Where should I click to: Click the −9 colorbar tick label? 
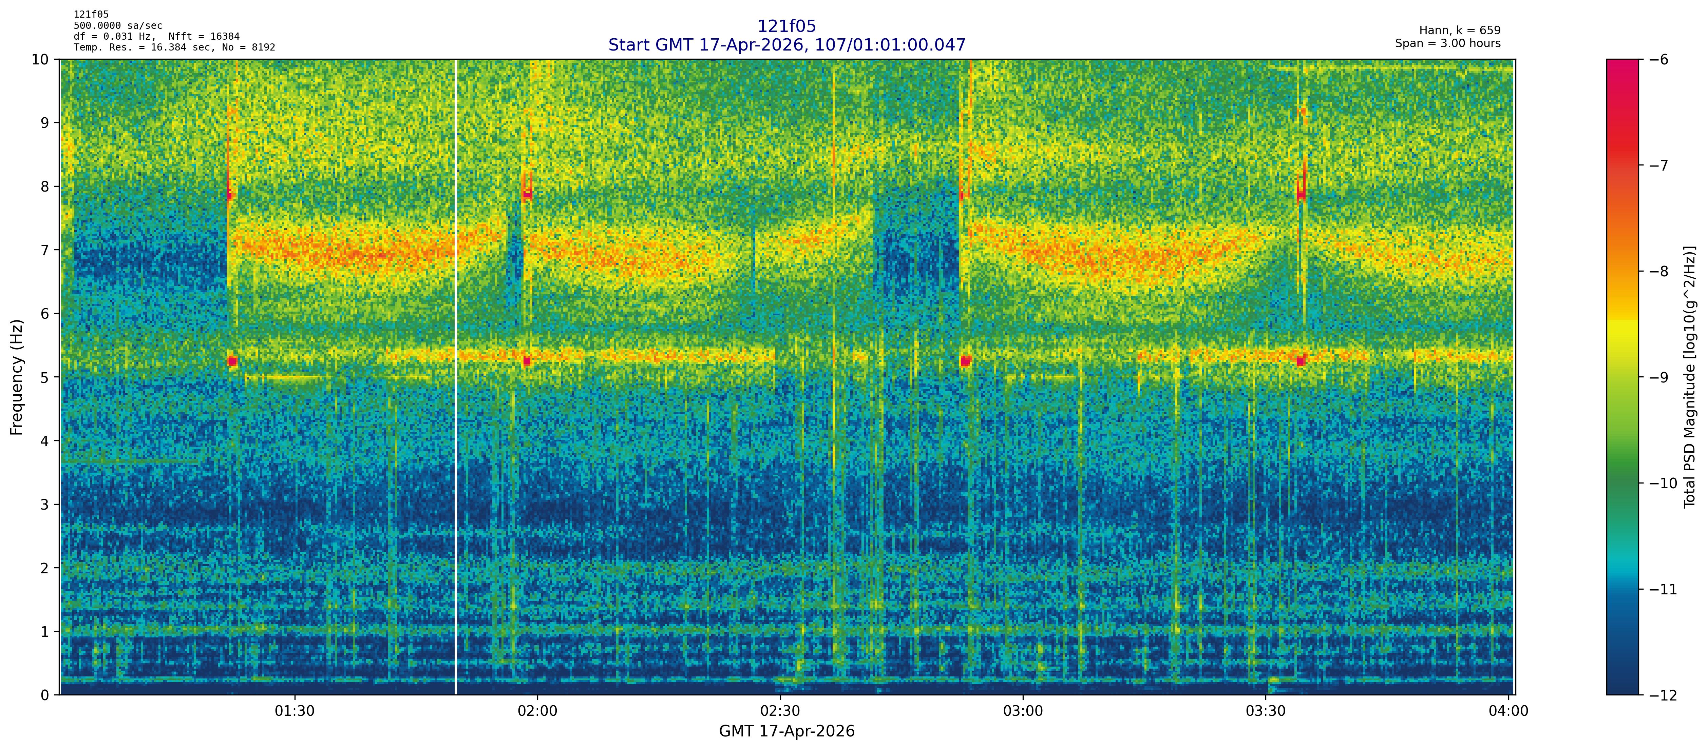tap(1659, 378)
